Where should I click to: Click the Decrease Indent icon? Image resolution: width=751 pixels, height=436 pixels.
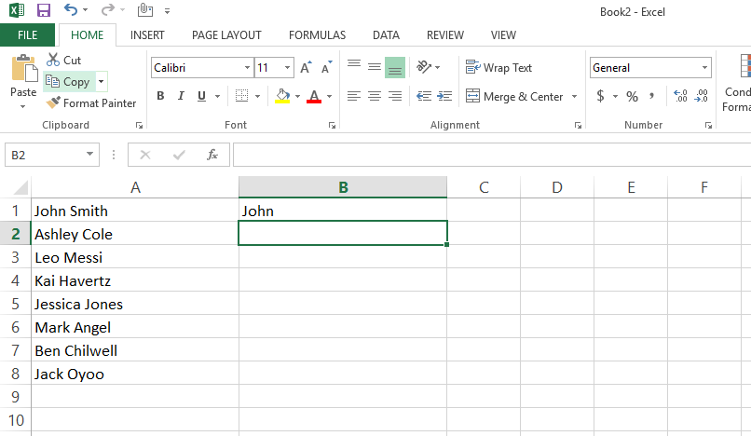pyautogui.click(x=424, y=96)
